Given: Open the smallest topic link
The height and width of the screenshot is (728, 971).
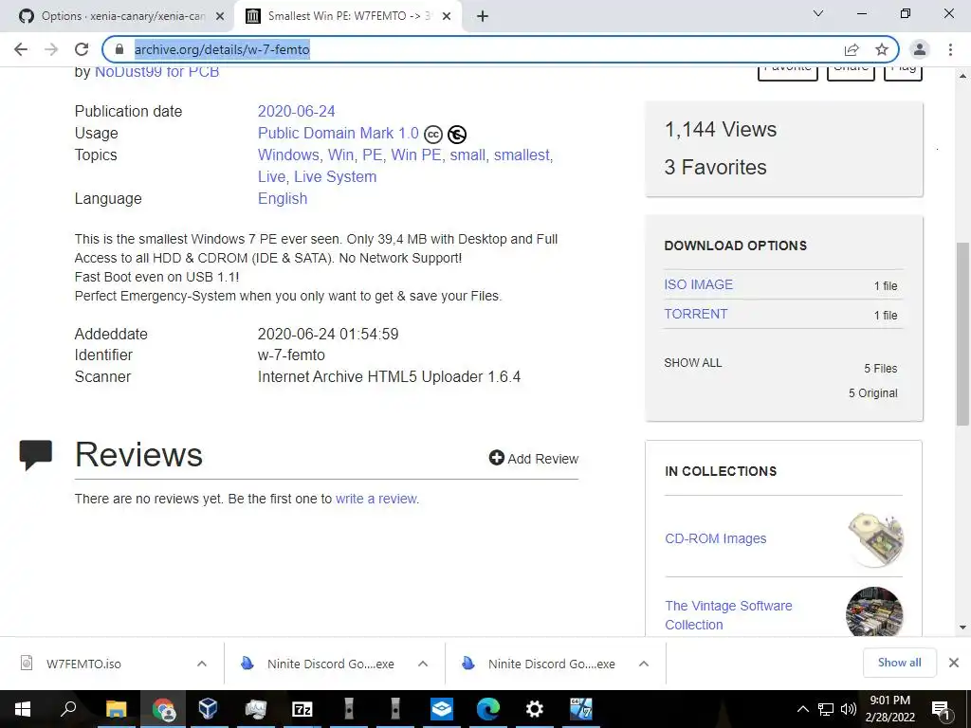Looking at the screenshot, I should [522, 155].
